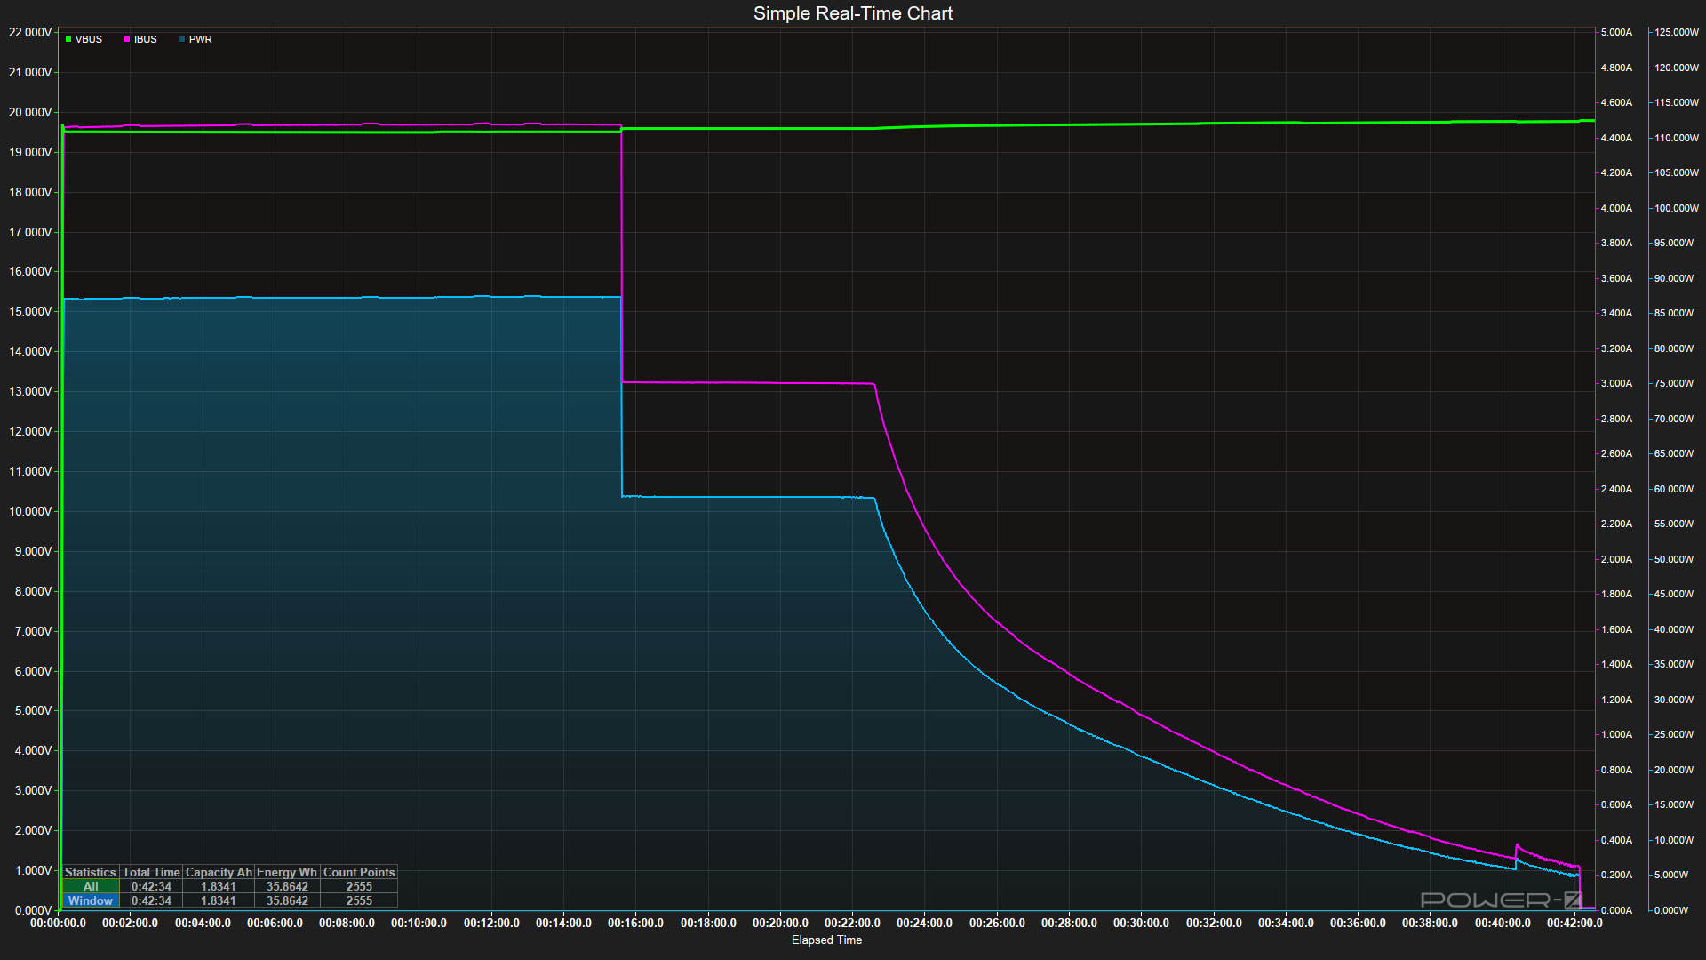Click the 22.000V voltage axis label
Screen dimensions: 1706x960
point(30,32)
